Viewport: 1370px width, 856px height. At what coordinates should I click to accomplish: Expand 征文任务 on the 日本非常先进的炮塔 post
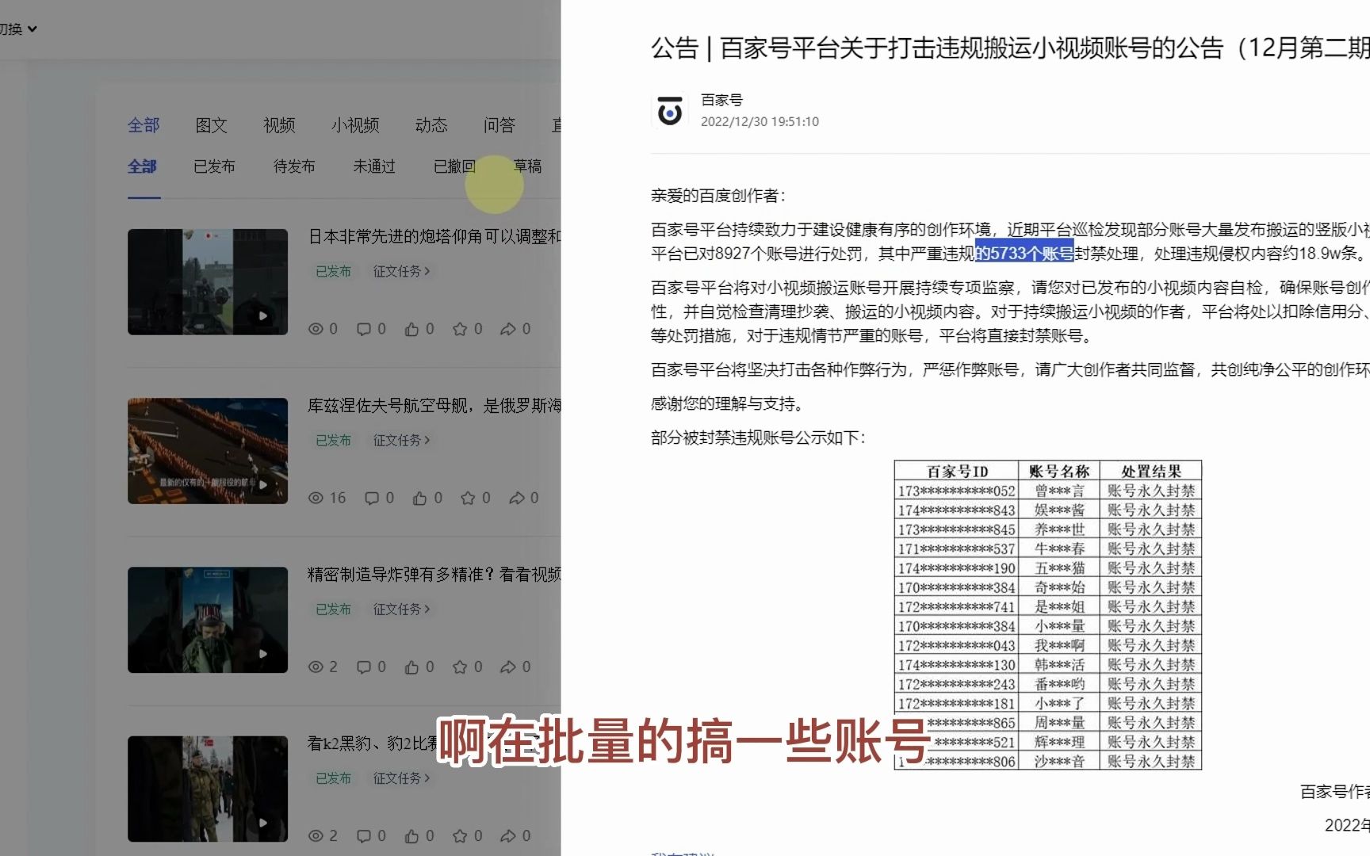pyautogui.click(x=401, y=271)
